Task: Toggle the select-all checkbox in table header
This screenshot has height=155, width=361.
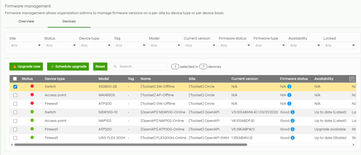Action: point(15,79)
